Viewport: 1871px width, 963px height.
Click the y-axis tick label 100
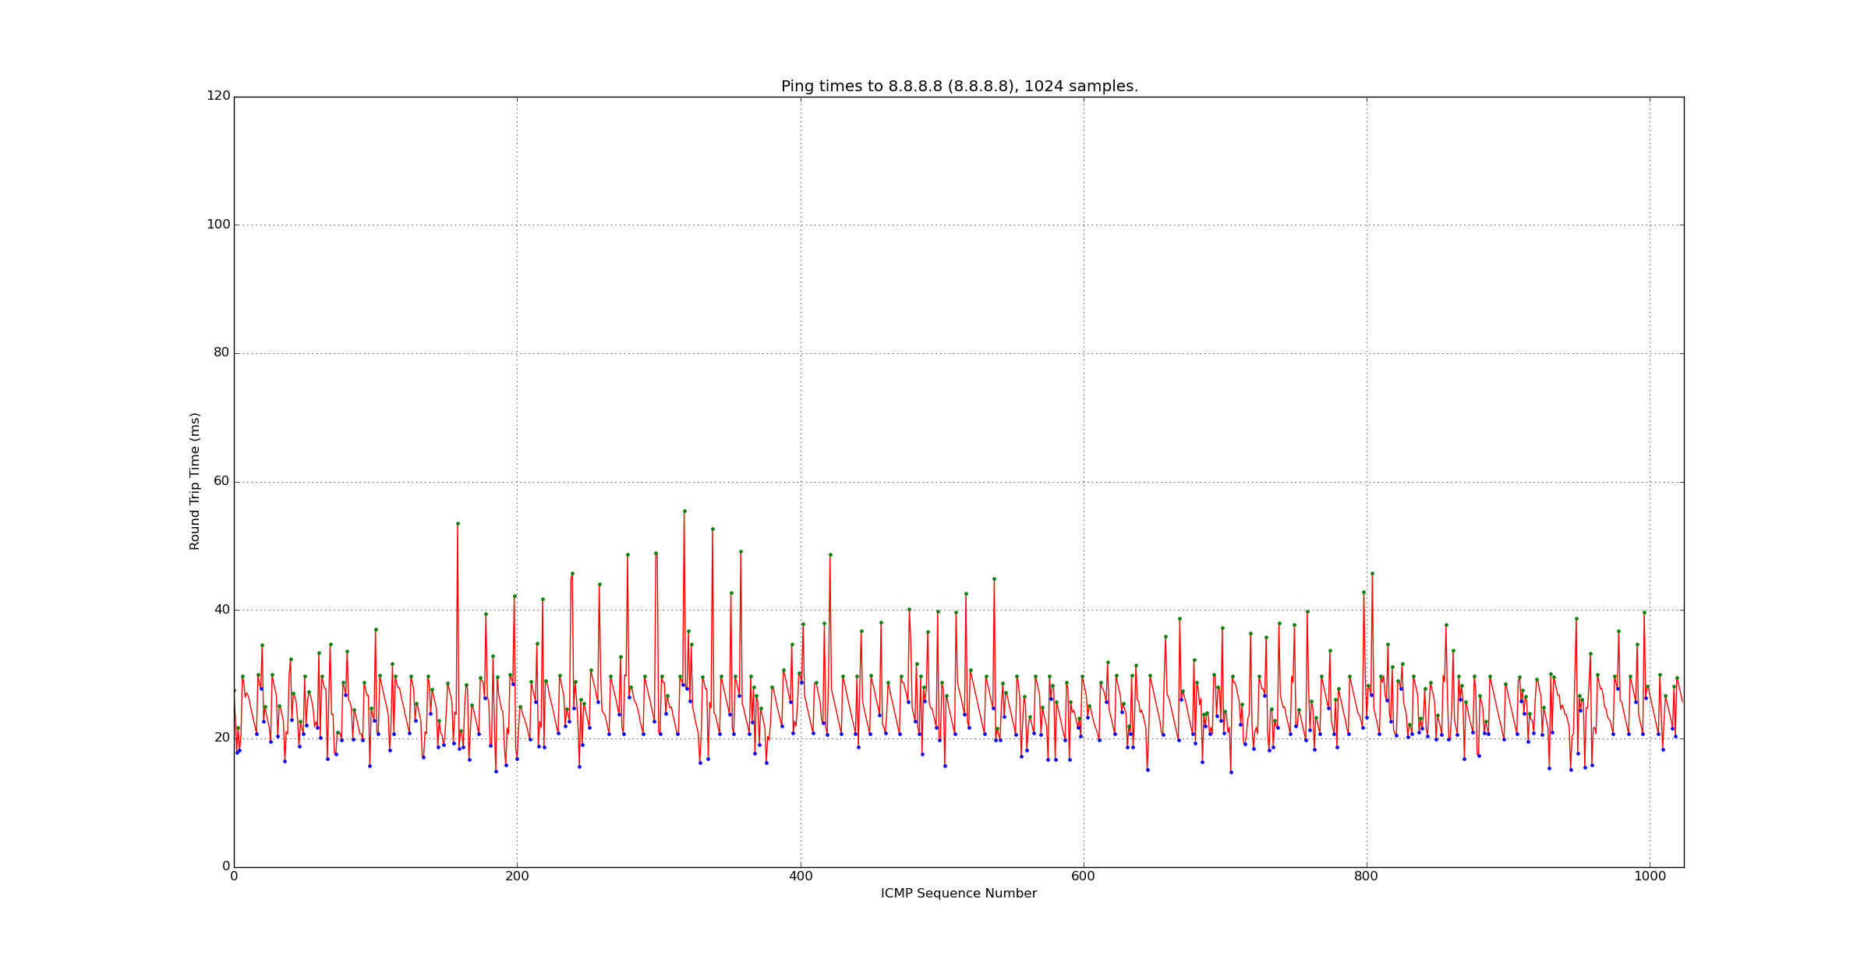coord(219,225)
